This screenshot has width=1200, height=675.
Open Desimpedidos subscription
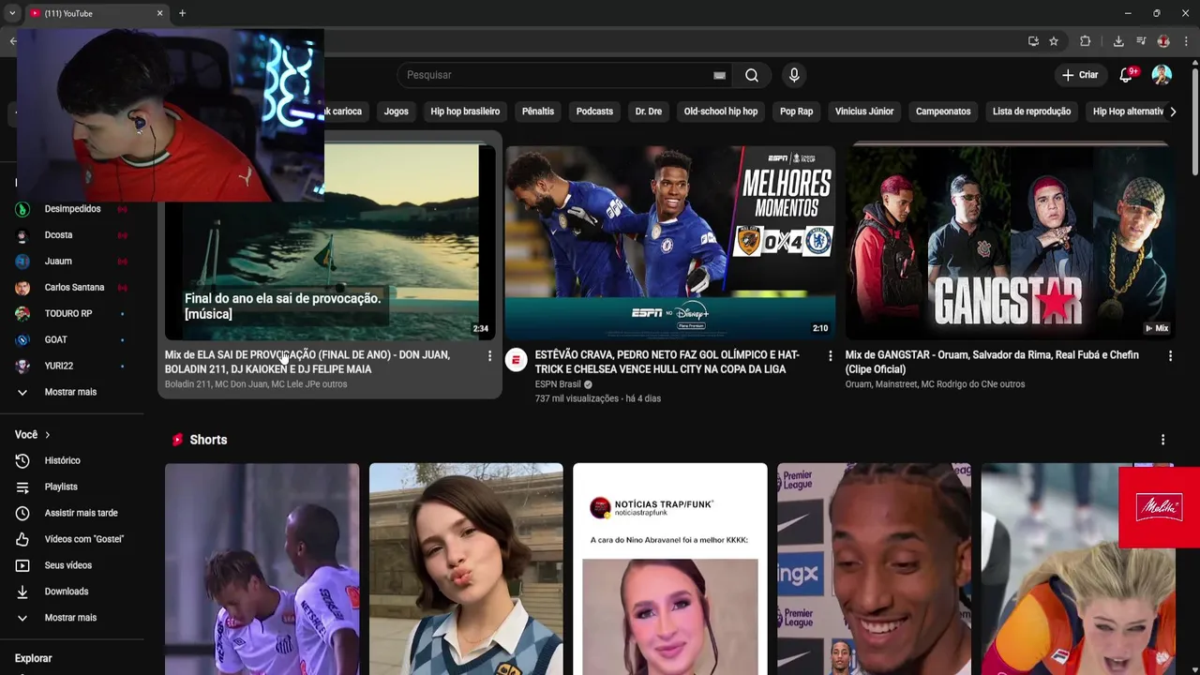pos(72,209)
